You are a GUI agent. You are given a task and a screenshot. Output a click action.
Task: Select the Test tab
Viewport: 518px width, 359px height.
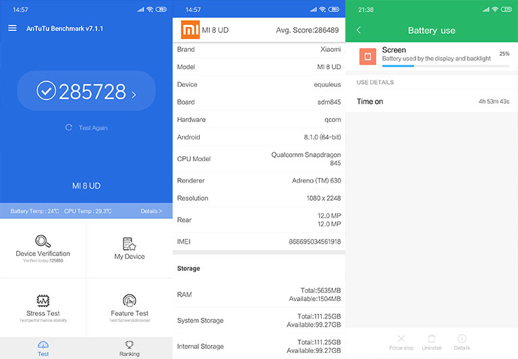pyautogui.click(x=43, y=348)
